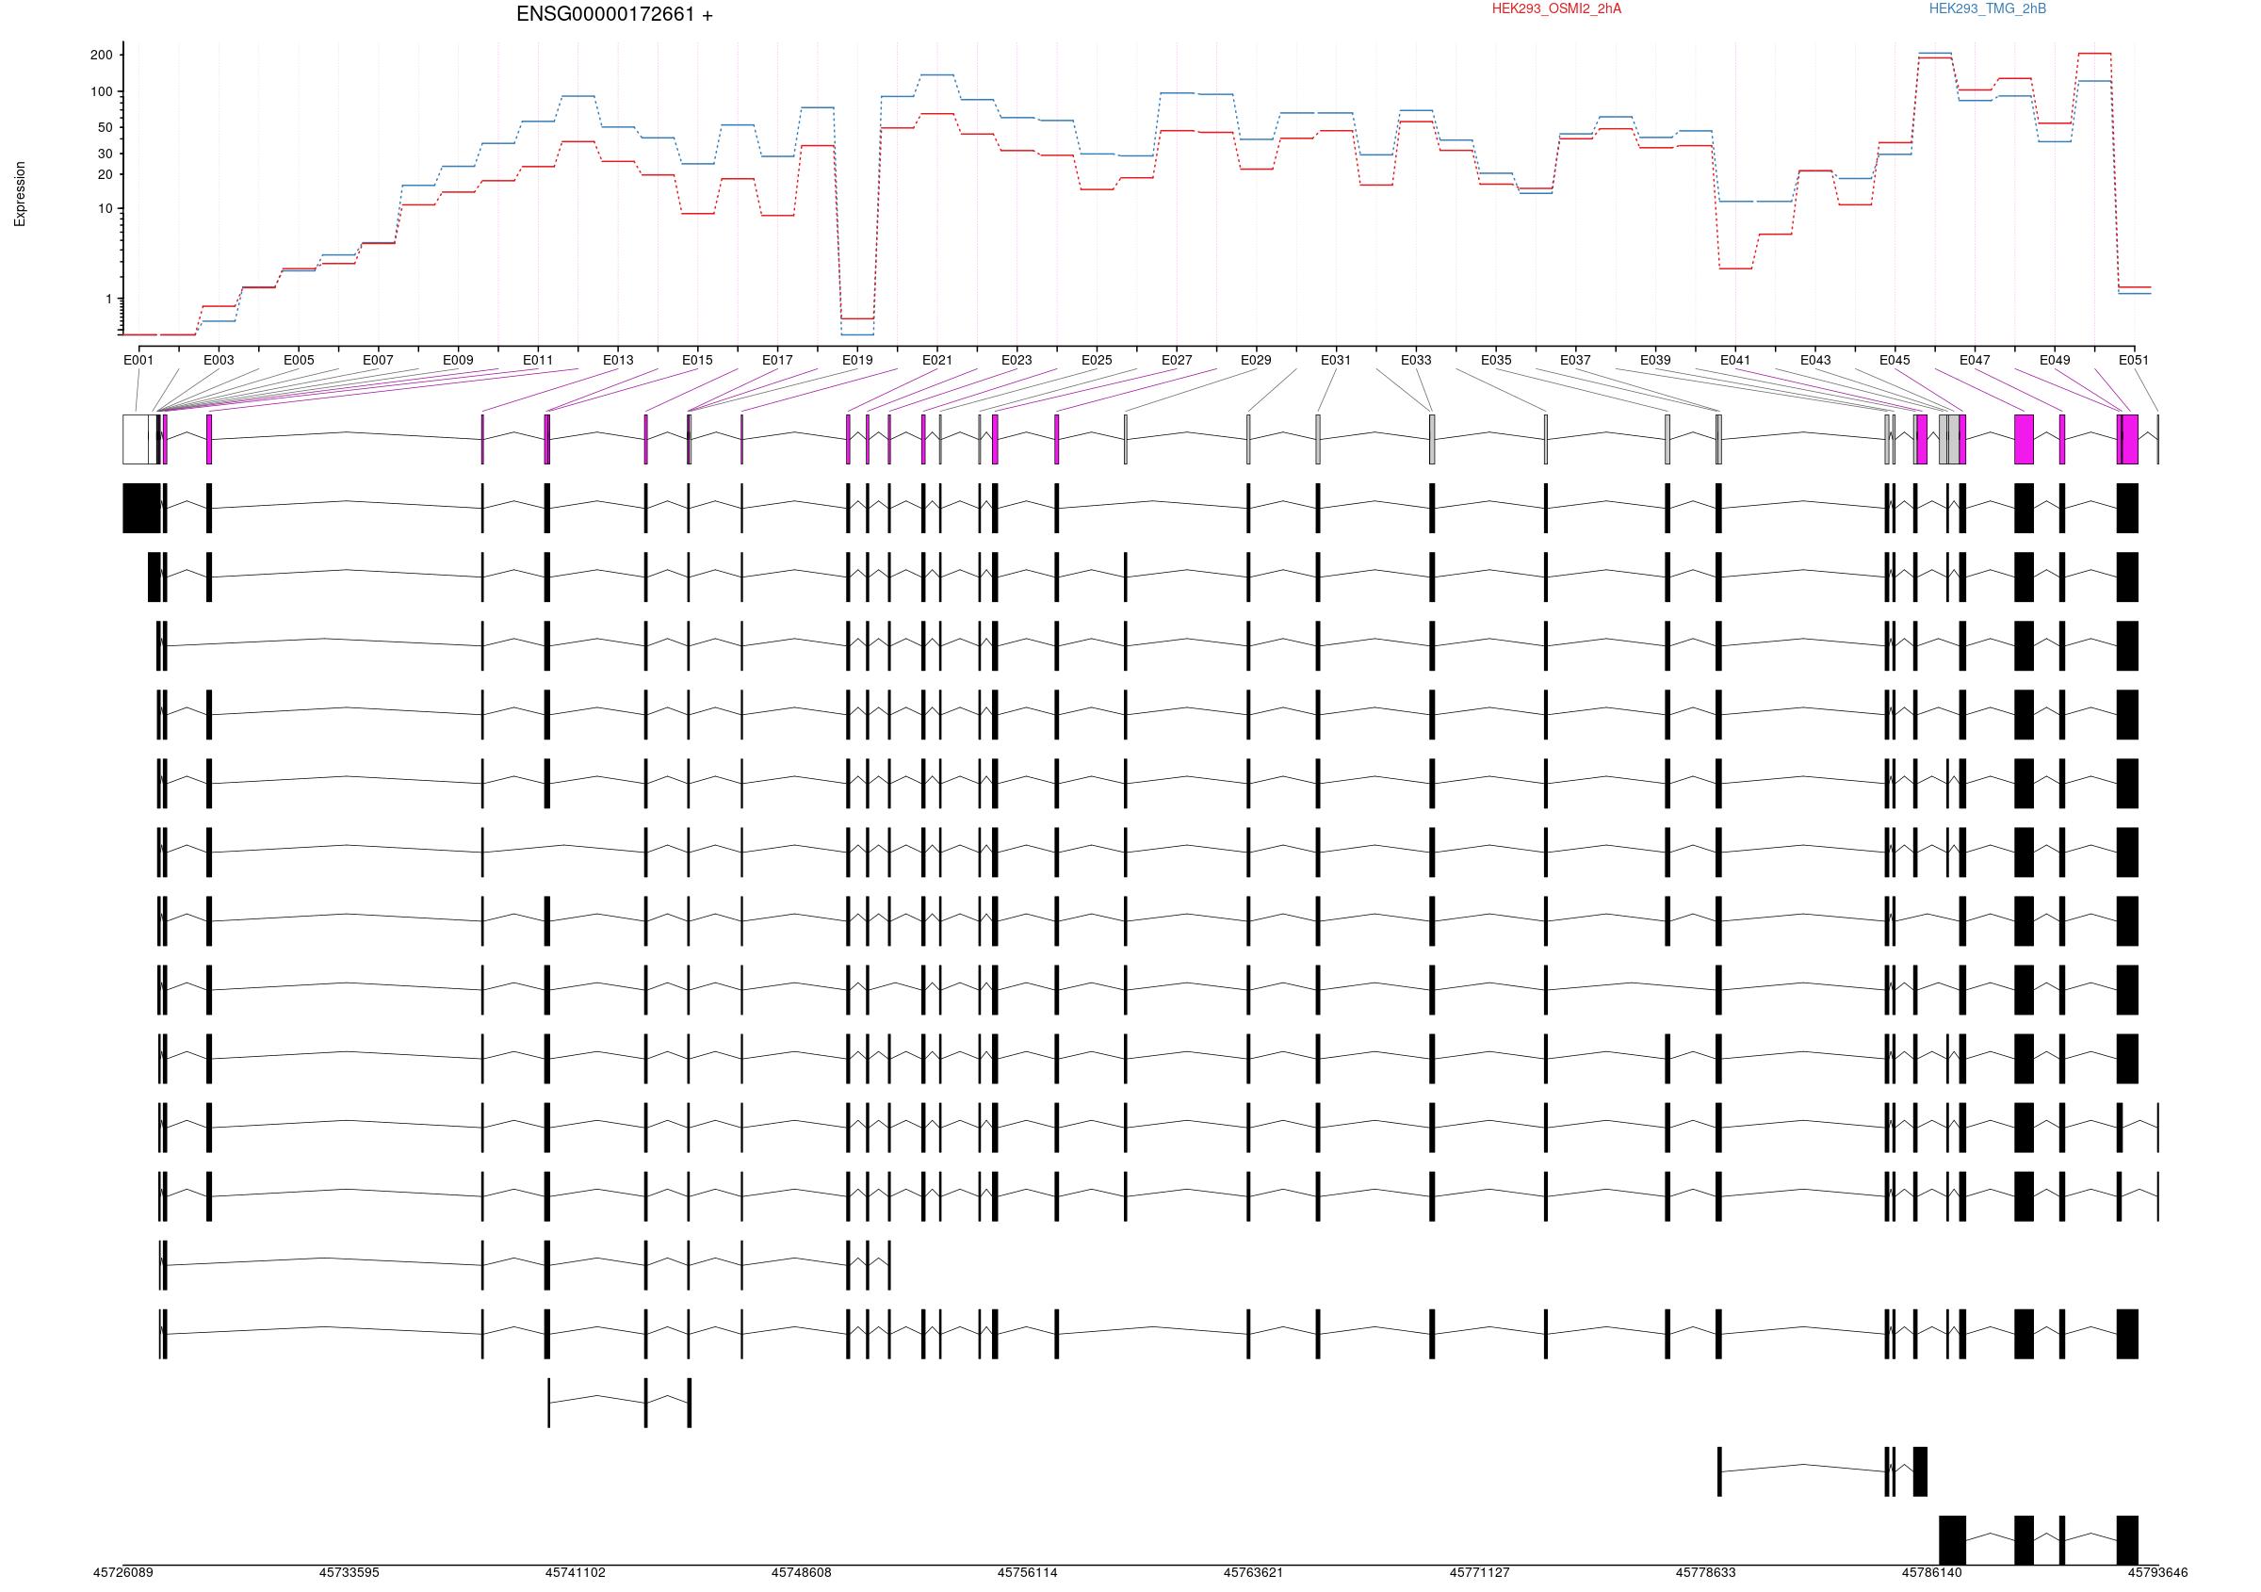Select exon bin label E005
Image resolution: width=2261 pixels, height=1592 pixels.
tap(299, 361)
